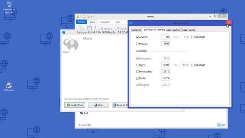
Task: Maximize the www Explorer window
Action: click(x=215, y=16)
